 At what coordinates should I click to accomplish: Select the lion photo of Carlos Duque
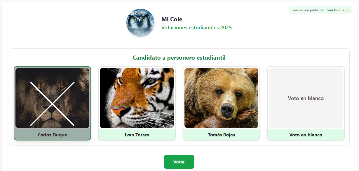(x=53, y=98)
